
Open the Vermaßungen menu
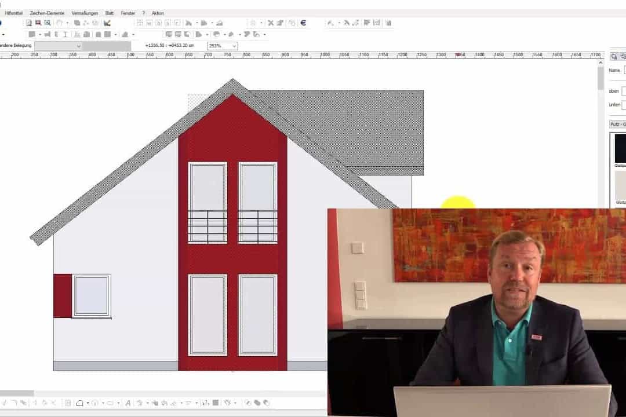click(85, 13)
